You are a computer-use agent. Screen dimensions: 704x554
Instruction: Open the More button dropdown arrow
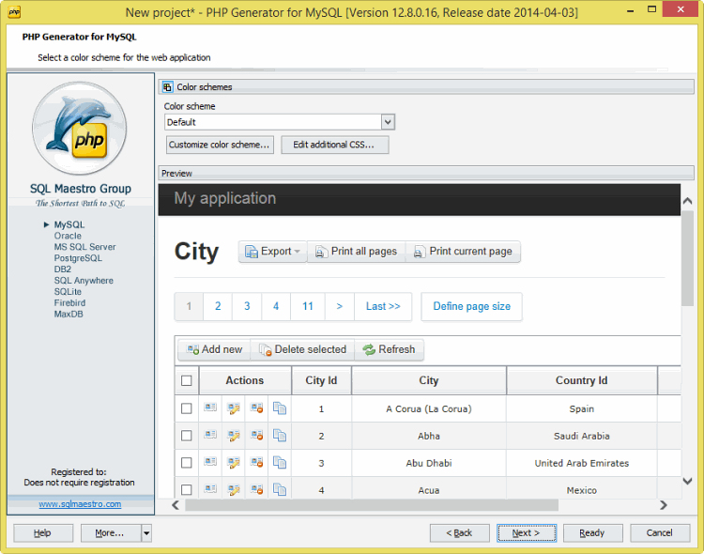(146, 533)
